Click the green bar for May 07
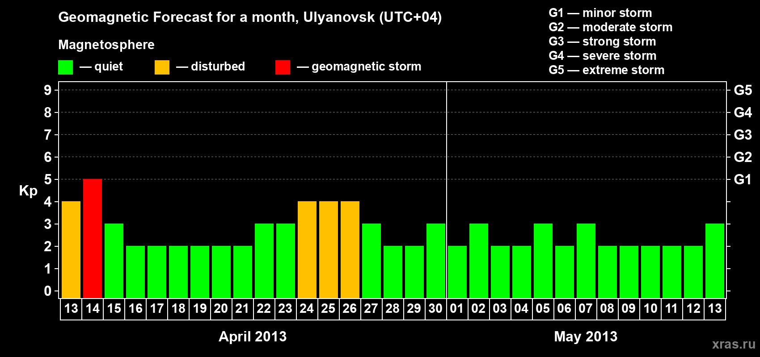Viewport: 760px width, 357px height. [586, 261]
